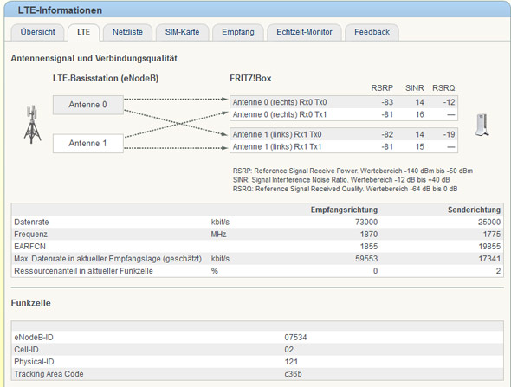The image size is (511, 387).
Task: Click the Antenne 1 base station box
Action: pyautogui.click(x=88, y=144)
